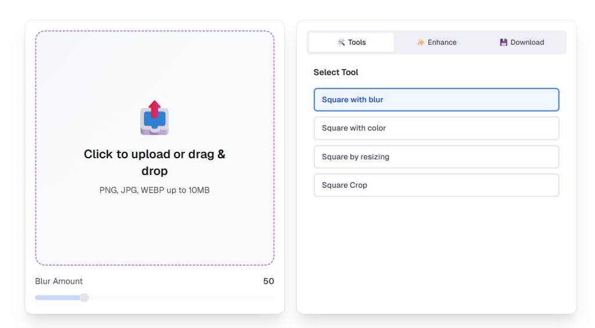Click the 'Click to upload or drag & drop' heading
Image resolution: width=595 pixels, height=328 pixels.
155,162
